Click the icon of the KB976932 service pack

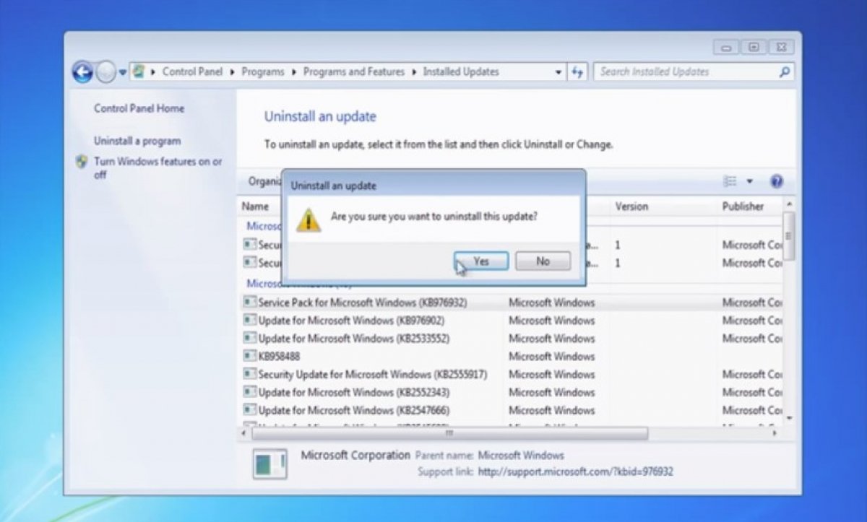[250, 303]
